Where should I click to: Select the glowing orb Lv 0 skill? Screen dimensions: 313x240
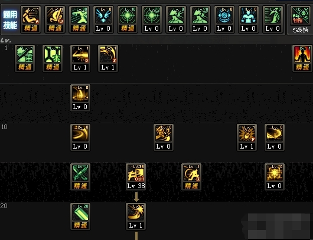275,177
